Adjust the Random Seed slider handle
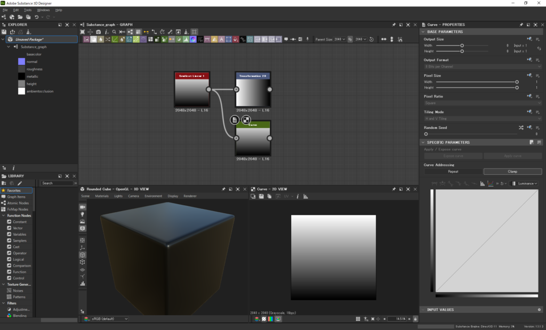This screenshot has width=546, height=330. (426, 134)
